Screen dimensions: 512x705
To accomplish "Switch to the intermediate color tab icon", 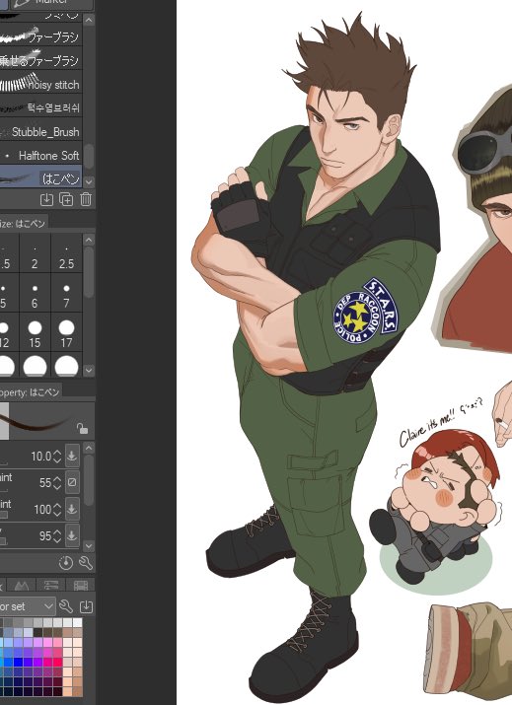I will (x=22, y=585).
